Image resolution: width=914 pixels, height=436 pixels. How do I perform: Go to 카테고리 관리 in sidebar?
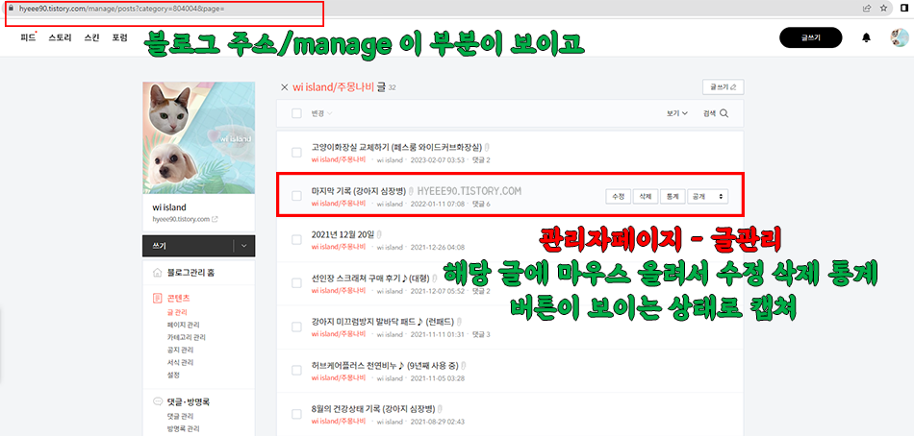(x=186, y=338)
